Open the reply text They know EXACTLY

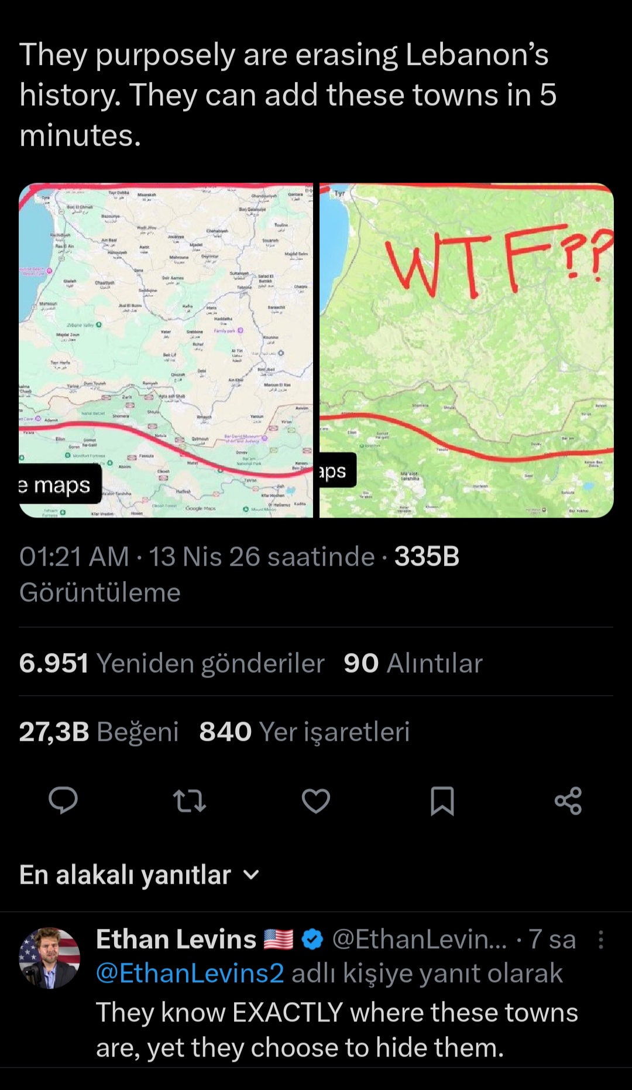click(x=337, y=1030)
